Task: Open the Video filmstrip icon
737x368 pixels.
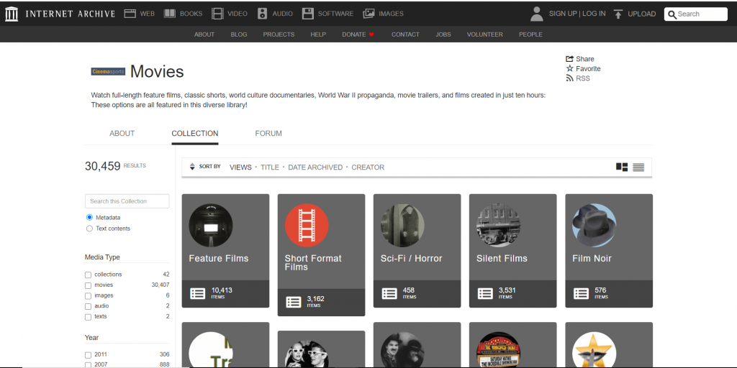Action: pos(217,14)
